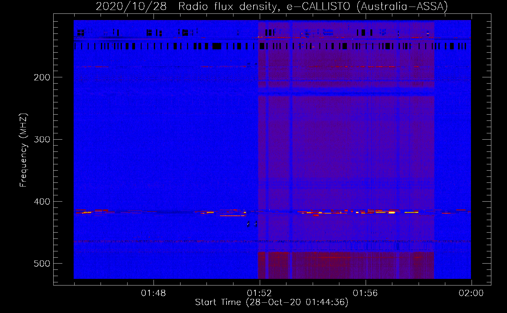Image resolution: width=507 pixels, height=313 pixels.
Task: Click the 'Frequency (MHZ)' axis label
Action: pyautogui.click(x=23, y=150)
